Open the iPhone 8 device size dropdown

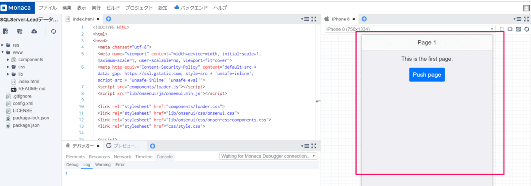tap(409, 30)
